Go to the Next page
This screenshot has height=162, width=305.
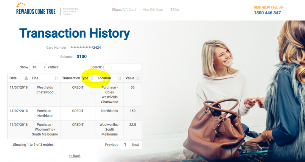point(135,145)
